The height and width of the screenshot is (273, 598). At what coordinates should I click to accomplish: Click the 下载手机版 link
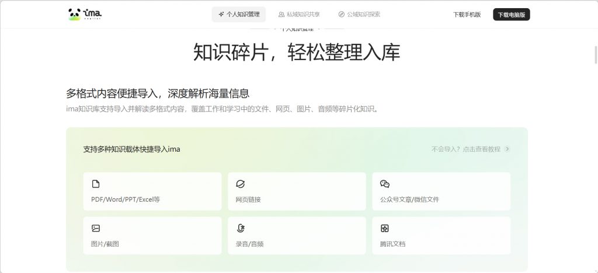point(467,15)
